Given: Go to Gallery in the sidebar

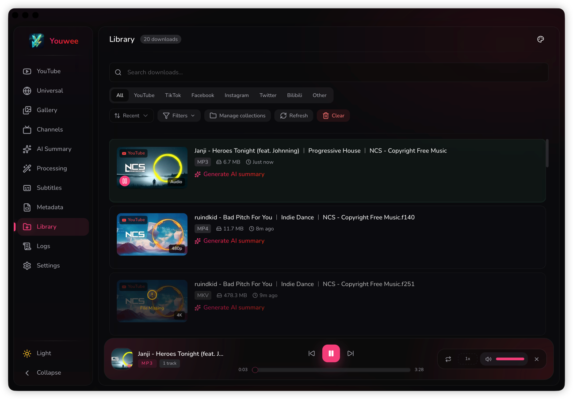Looking at the screenshot, I should click(x=53, y=110).
